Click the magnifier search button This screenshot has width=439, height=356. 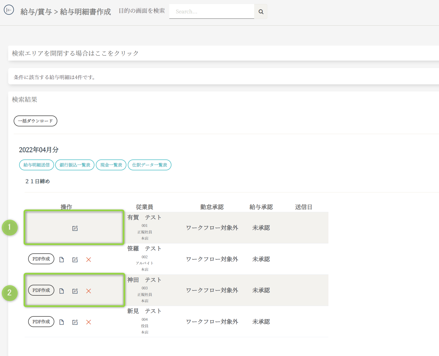tap(261, 12)
